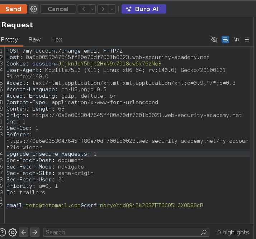The height and width of the screenshot is (239, 256).
Task: Switch to the Raw tab
Action: click(x=34, y=39)
